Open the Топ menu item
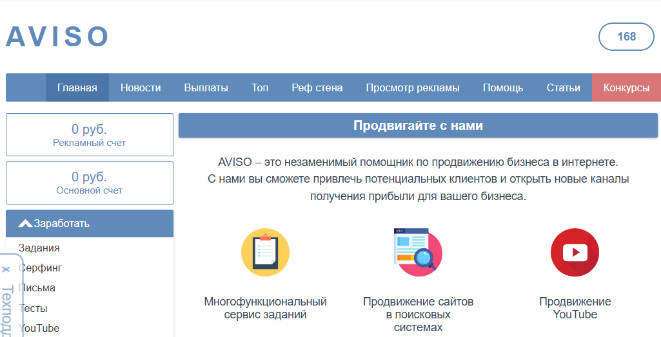 [260, 88]
